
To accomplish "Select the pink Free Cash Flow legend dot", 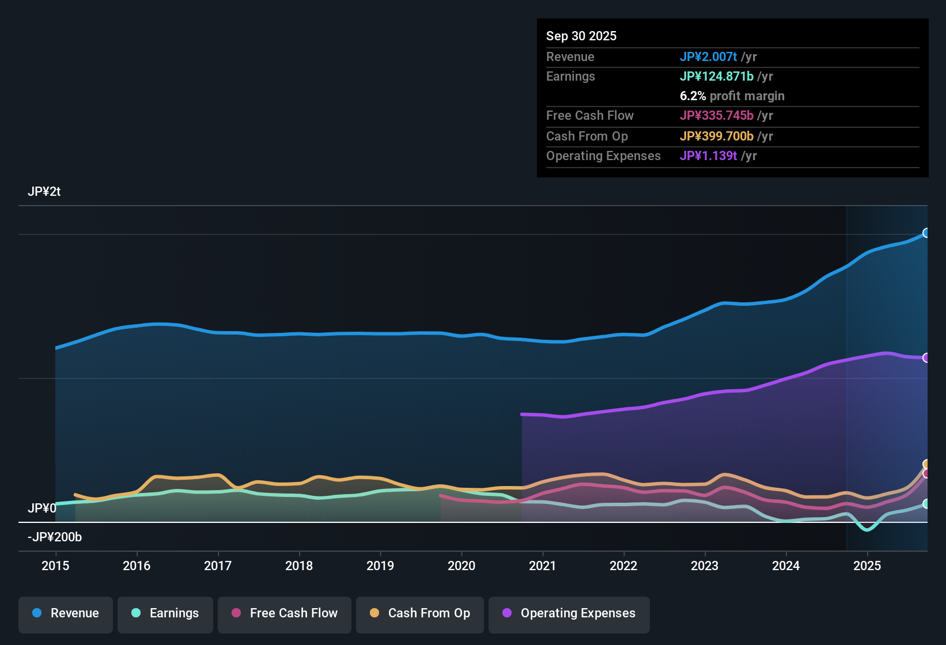I will tap(235, 613).
